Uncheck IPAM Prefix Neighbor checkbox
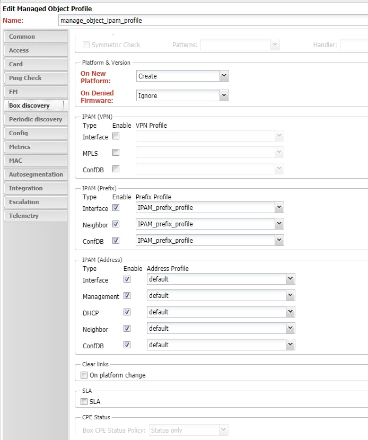Image resolution: width=368 pixels, height=440 pixels. [116, 224]
